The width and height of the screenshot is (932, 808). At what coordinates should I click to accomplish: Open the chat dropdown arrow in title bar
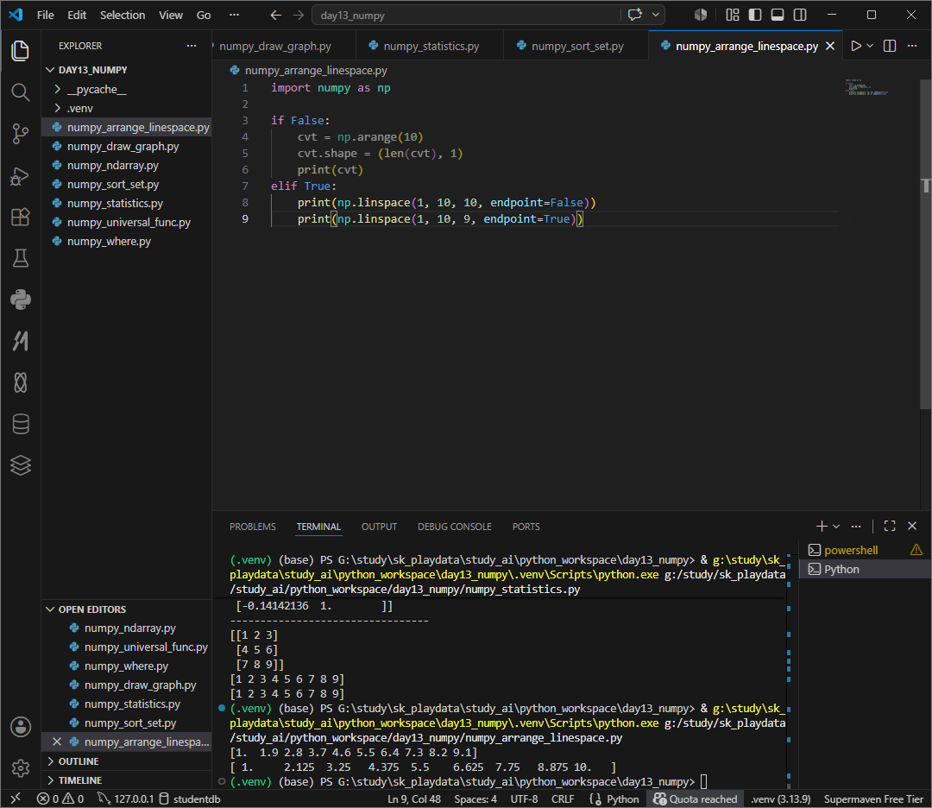pyautogui.click(x=656, y=15)
